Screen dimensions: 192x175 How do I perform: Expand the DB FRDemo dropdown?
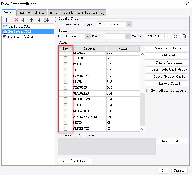tap(88, 36)
